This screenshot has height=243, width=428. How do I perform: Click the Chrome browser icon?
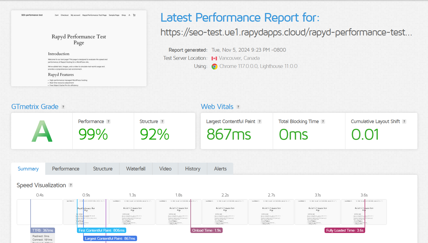[x=215, y=67]
